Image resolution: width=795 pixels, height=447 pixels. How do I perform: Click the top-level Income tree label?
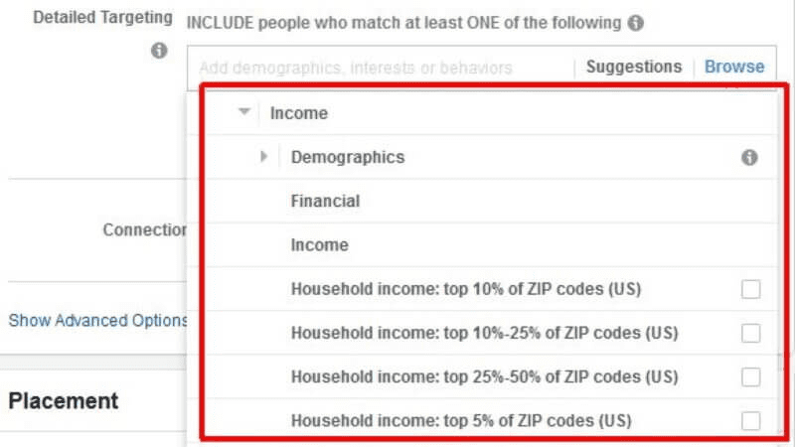(x=298, y=113)
